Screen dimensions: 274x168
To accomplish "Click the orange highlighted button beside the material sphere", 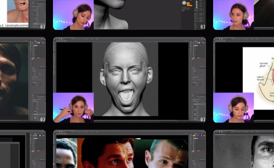I will 189,4.
